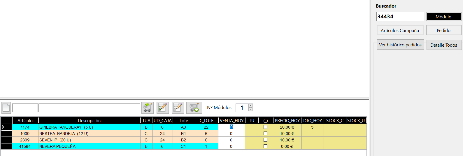The height and width of the screenshot is (156, 463).
Task: Click the Nº Módulos value field
Action: pos(242,108)
